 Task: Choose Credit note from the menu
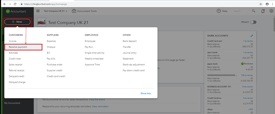point(15,59)
